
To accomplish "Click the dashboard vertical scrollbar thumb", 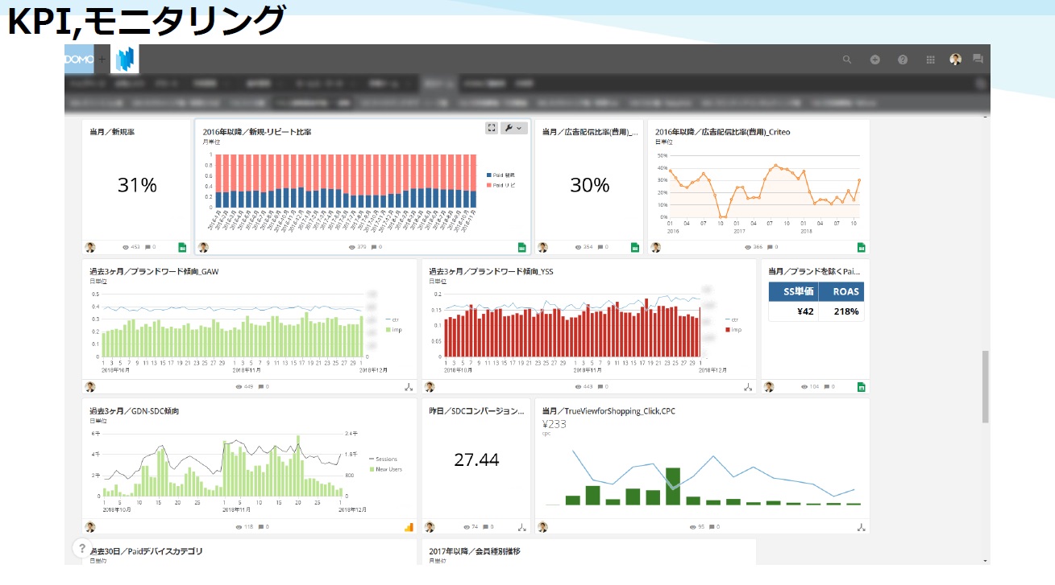I will tap(986, 387).
